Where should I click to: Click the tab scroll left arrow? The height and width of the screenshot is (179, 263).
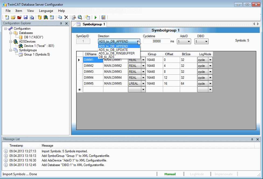click(x=254, y=24)
